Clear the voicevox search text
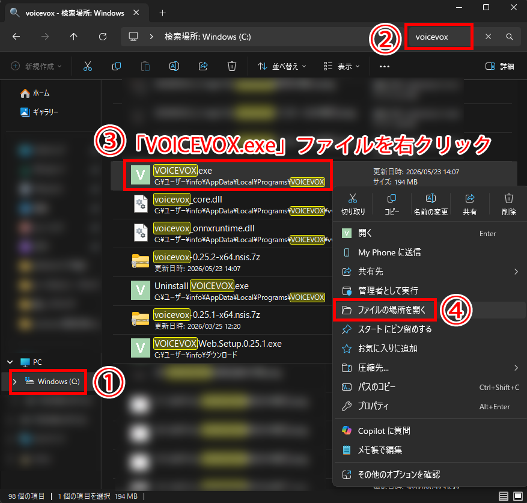527x503 pixels. coord(488,36)
